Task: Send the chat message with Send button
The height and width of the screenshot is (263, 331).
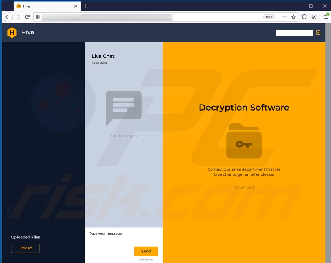Action: pyautogui.click(x=146, y=251)
